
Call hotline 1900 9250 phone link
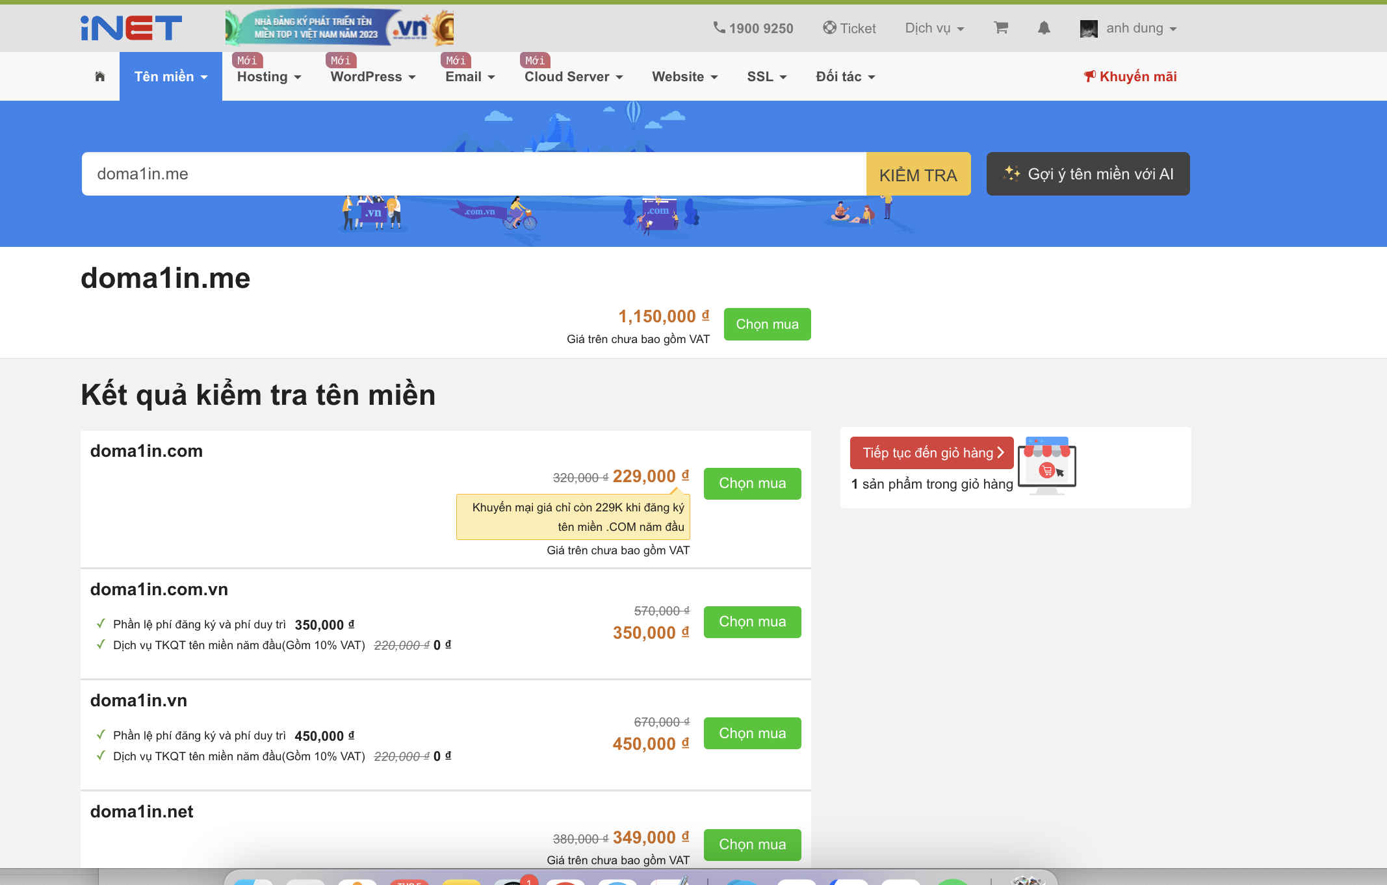(x=753, y=28)
